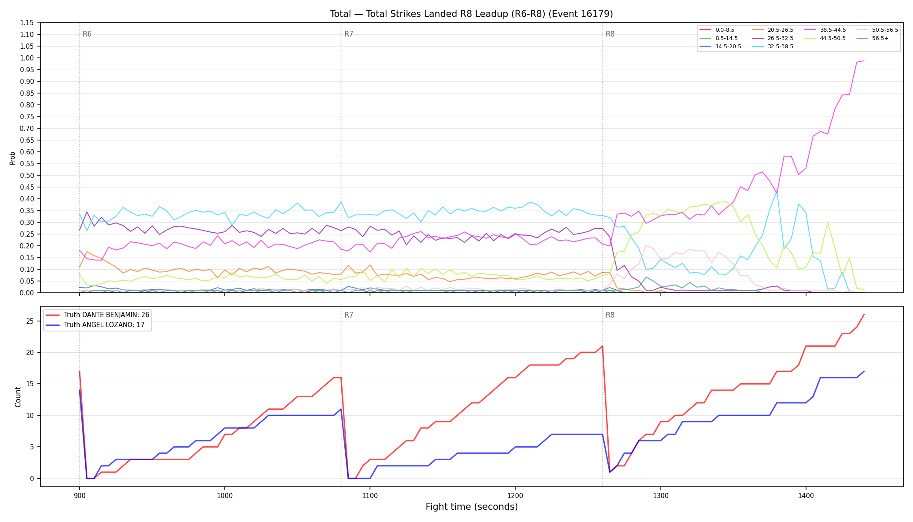Click the 1.15 tick on Prob axis
Screen dimensions: 913x522
tap(27, 23)
